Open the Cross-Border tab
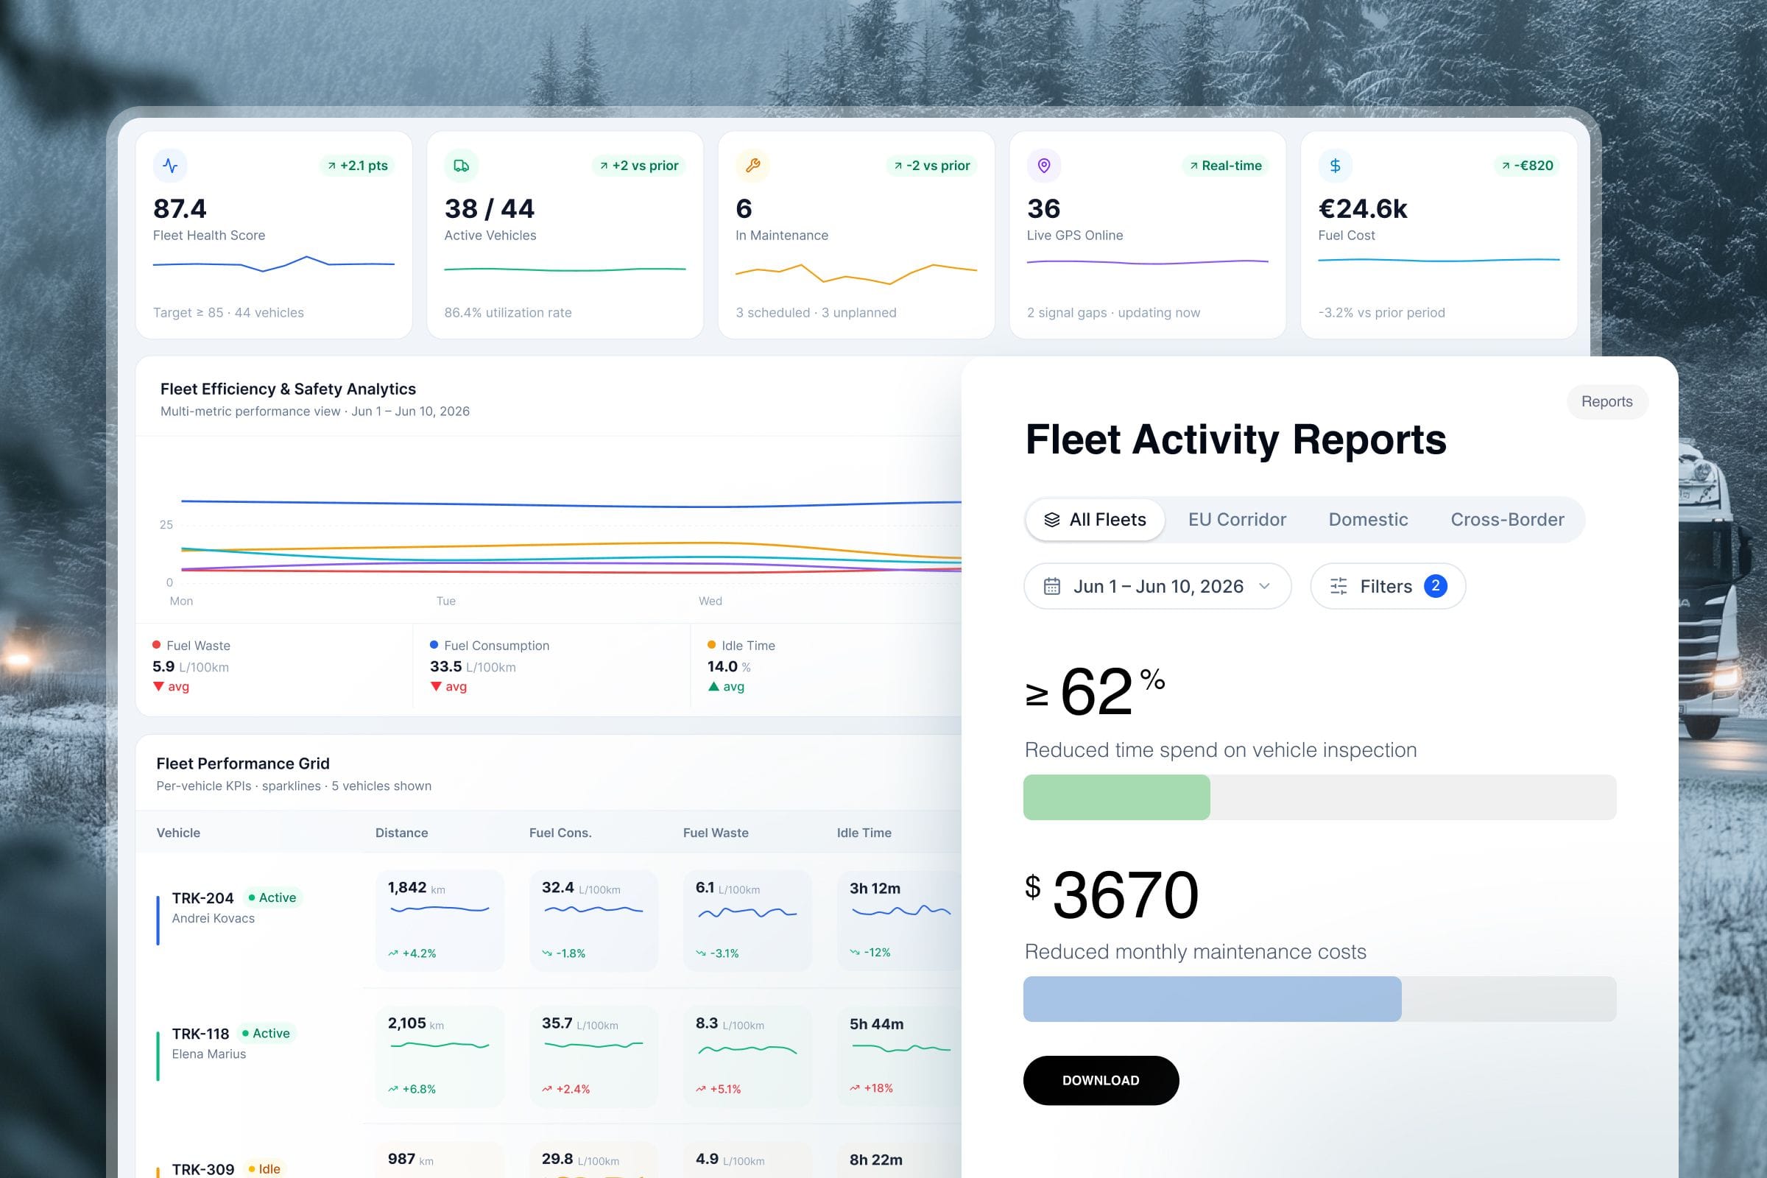The image size is (1767, 1178). (1507, 520)
